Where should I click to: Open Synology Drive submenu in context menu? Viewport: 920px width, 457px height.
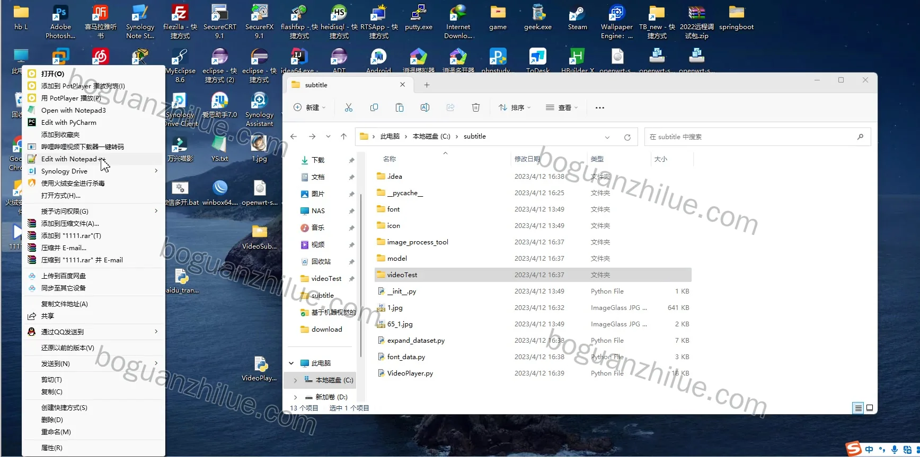(x=93, y=171)
